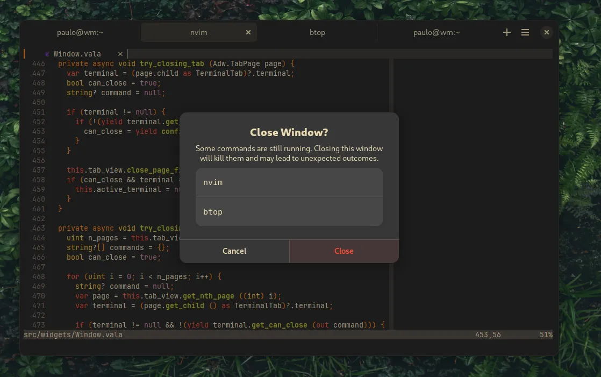Click the 51% scroll position indicator
Screen dimensions: 601x377
point(546,335)
